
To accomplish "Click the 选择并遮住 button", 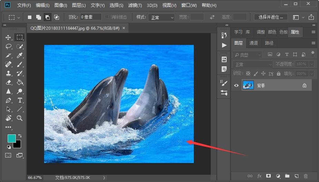I will pyautogui.click(x=271, y=17).
